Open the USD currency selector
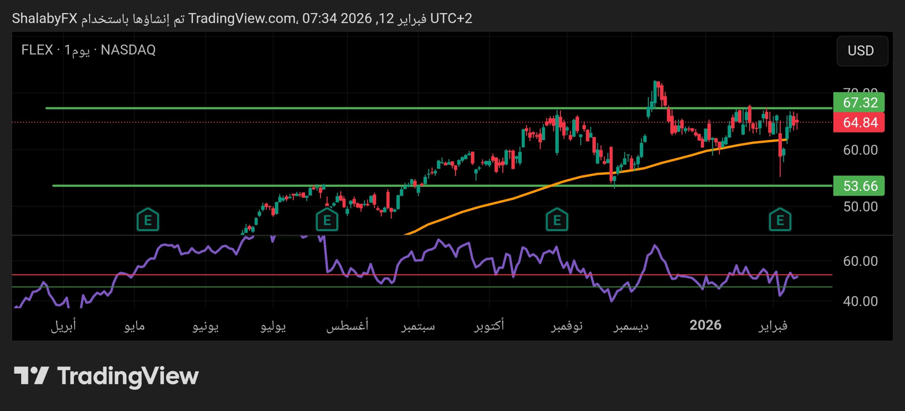The width and height of the screenshot is (905, 411). (862, 51)
